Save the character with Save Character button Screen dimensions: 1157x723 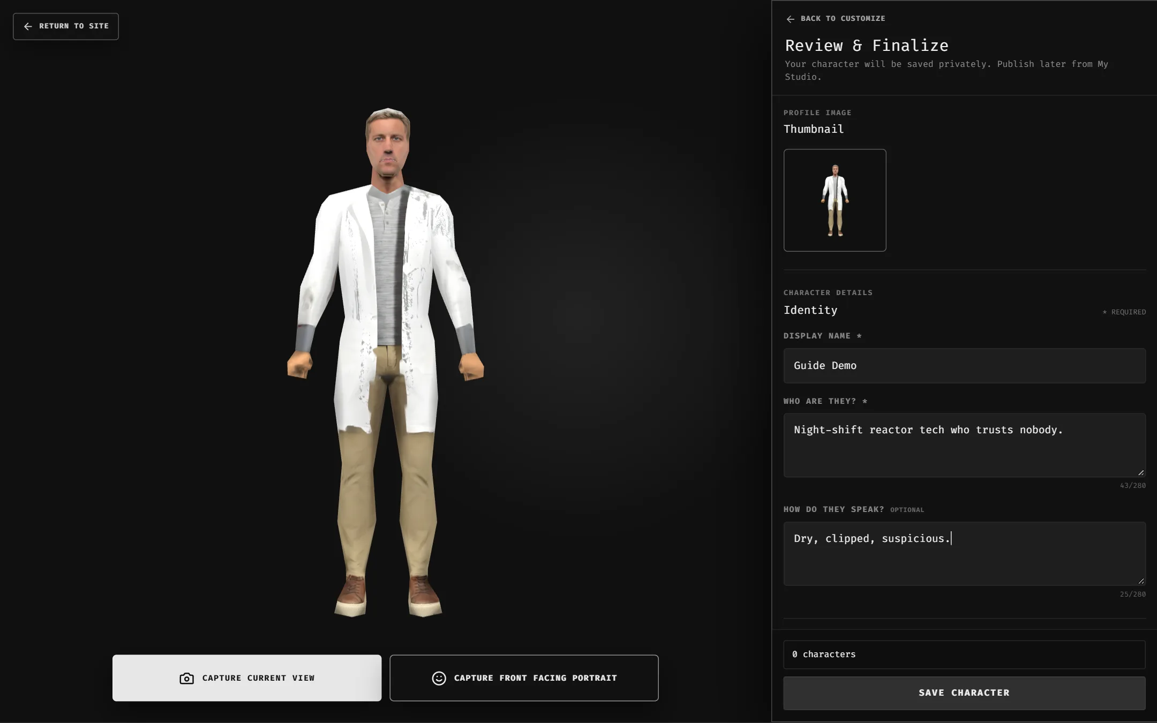click(x=964, y=693)
